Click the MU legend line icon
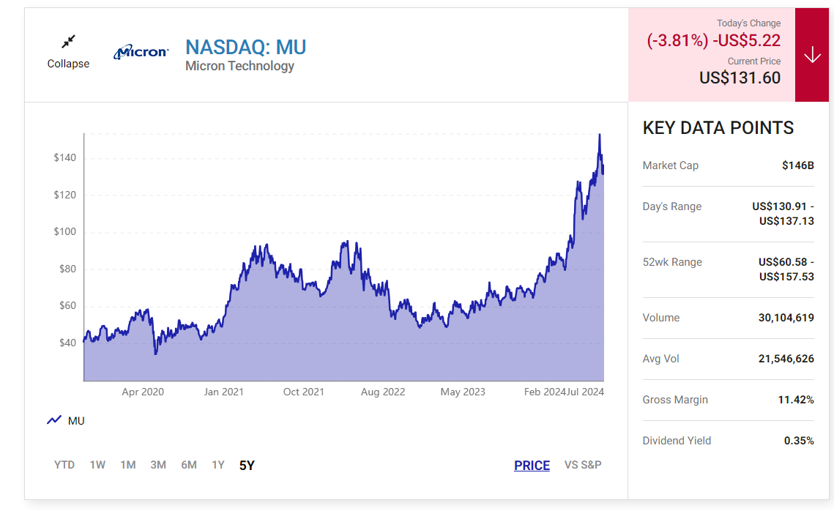The image size is (834, 511). tap(54, 420)
